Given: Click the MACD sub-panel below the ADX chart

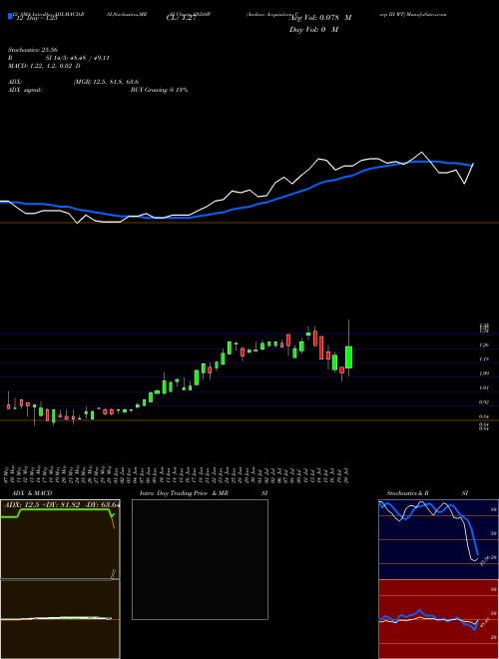Looking at the screenshot, I should click(60, 619).
